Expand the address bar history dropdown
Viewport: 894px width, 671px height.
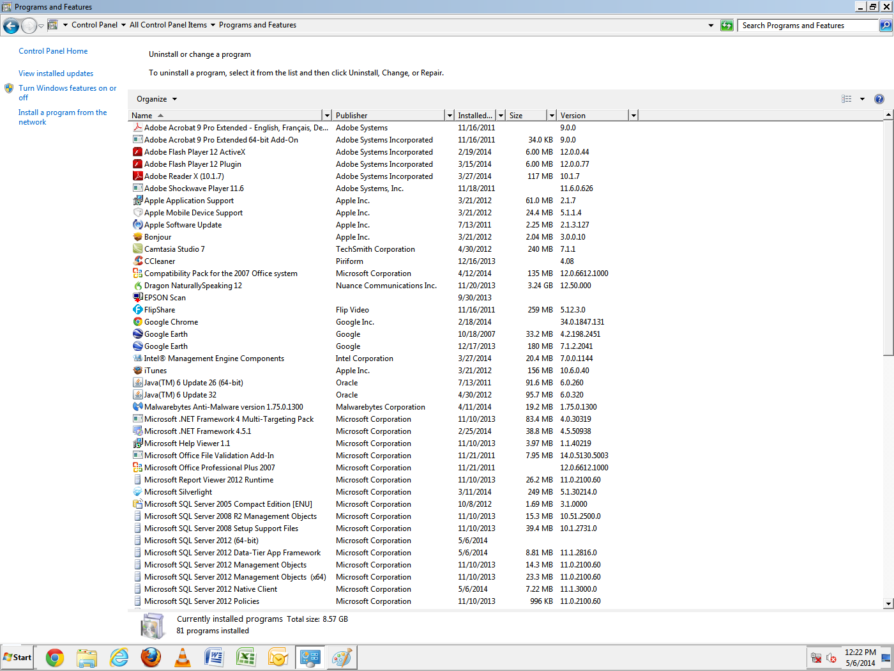(x=711, y=26)
